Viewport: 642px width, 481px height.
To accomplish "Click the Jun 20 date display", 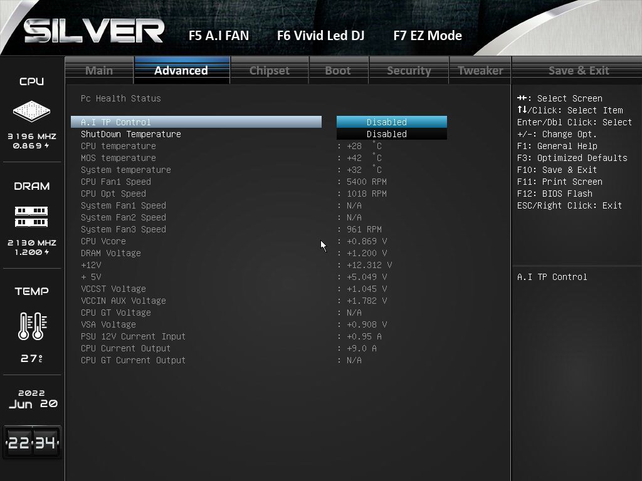I will pos(33,404).
